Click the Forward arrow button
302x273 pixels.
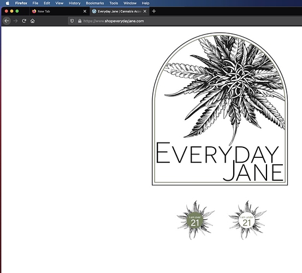(x=15, y=21)
